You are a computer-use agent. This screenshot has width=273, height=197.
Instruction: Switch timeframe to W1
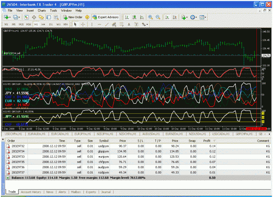[59, 24]
